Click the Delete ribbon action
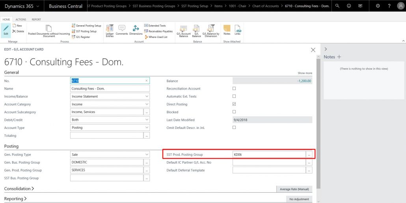Screen dimensions: 406x203 point(18,31)
